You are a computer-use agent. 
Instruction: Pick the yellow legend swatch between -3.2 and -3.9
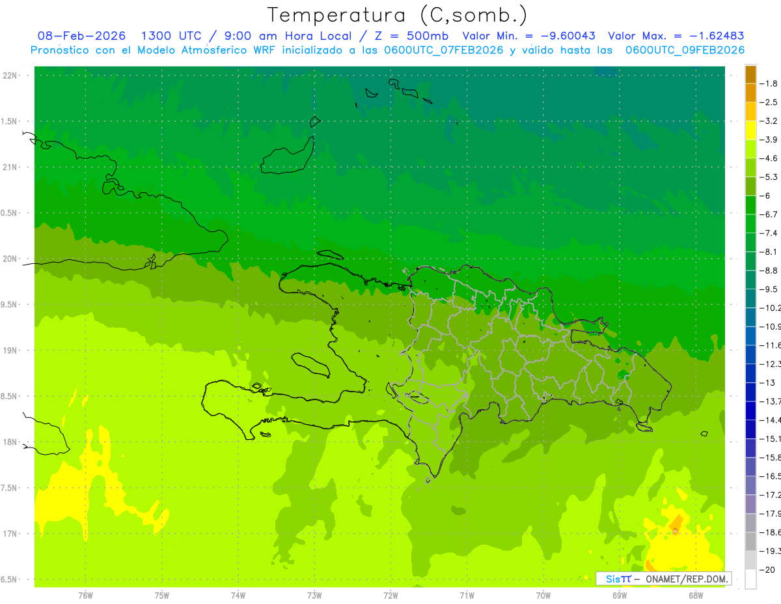click(x=750, y=130)
